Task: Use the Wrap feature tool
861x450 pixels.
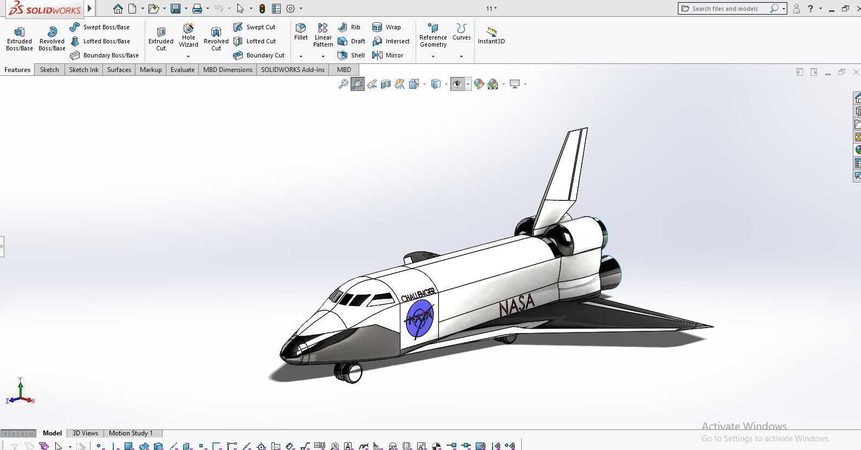Action: click(386, 27)
